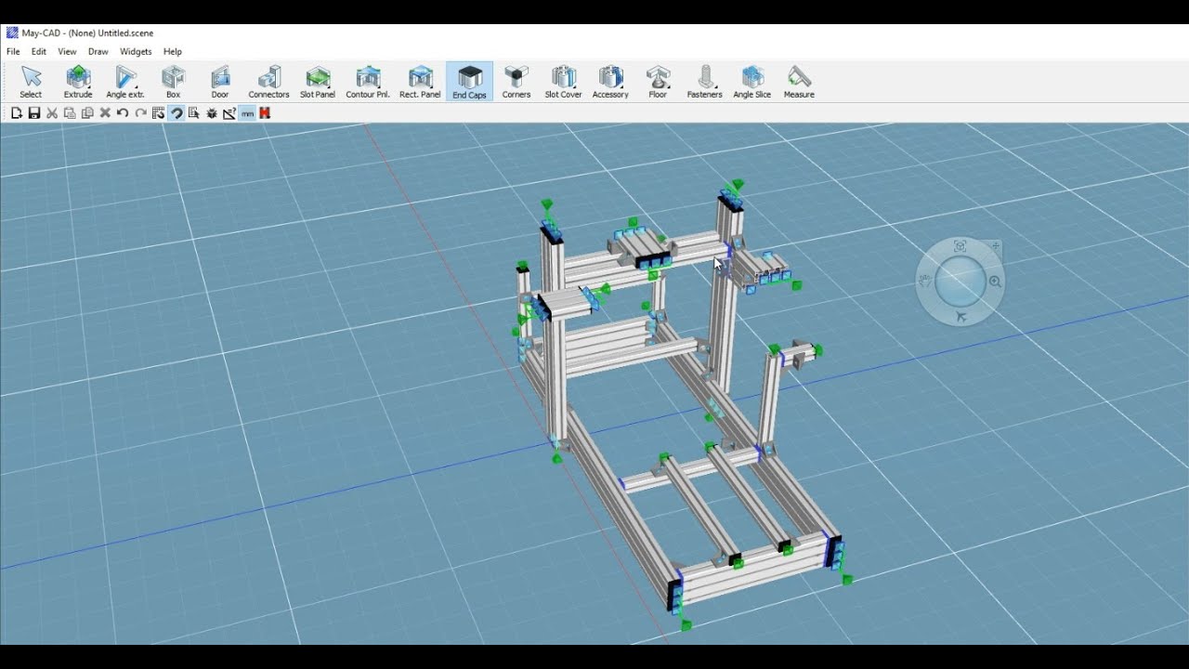Open the Edit menu
Screen dimensions: 1189x669
(39, 52)
